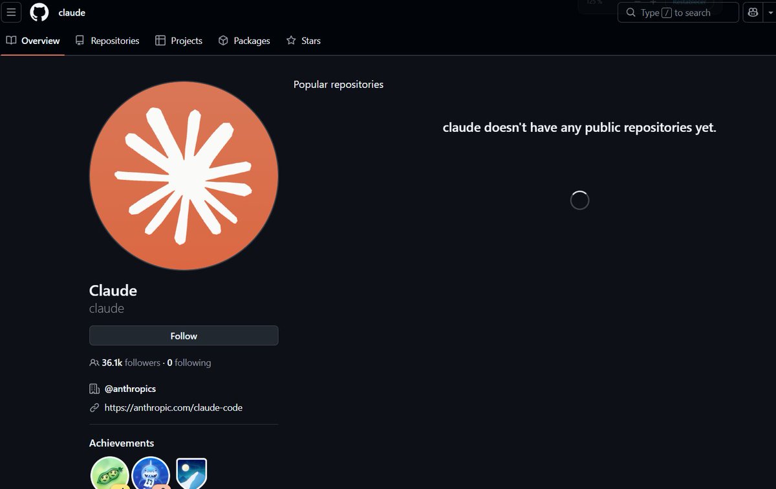Click the followers people icon
The height and width of the screenshot is (489, 776).
[94, 363]
